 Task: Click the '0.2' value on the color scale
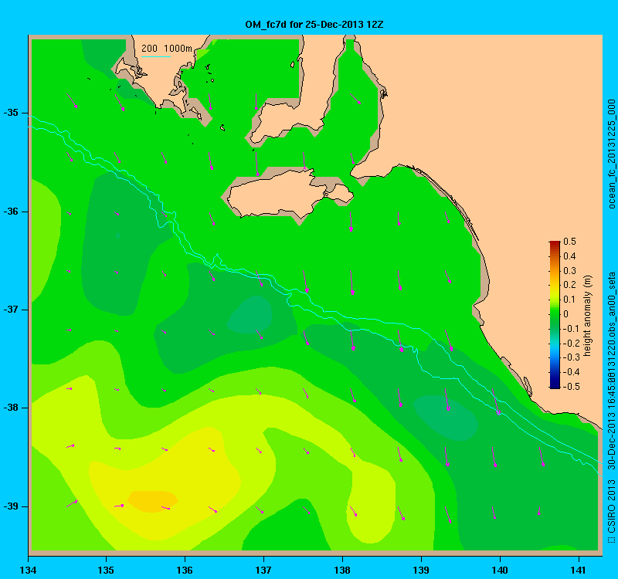pos(569,285)
